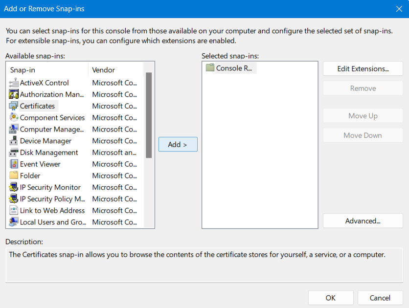
Task: Select the Certificates snap-in
Action: click(x=38, y=106)
